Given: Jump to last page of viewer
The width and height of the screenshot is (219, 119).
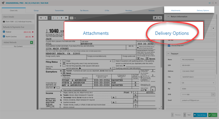Looking at the screenshot, I should [x=66, y=18].
